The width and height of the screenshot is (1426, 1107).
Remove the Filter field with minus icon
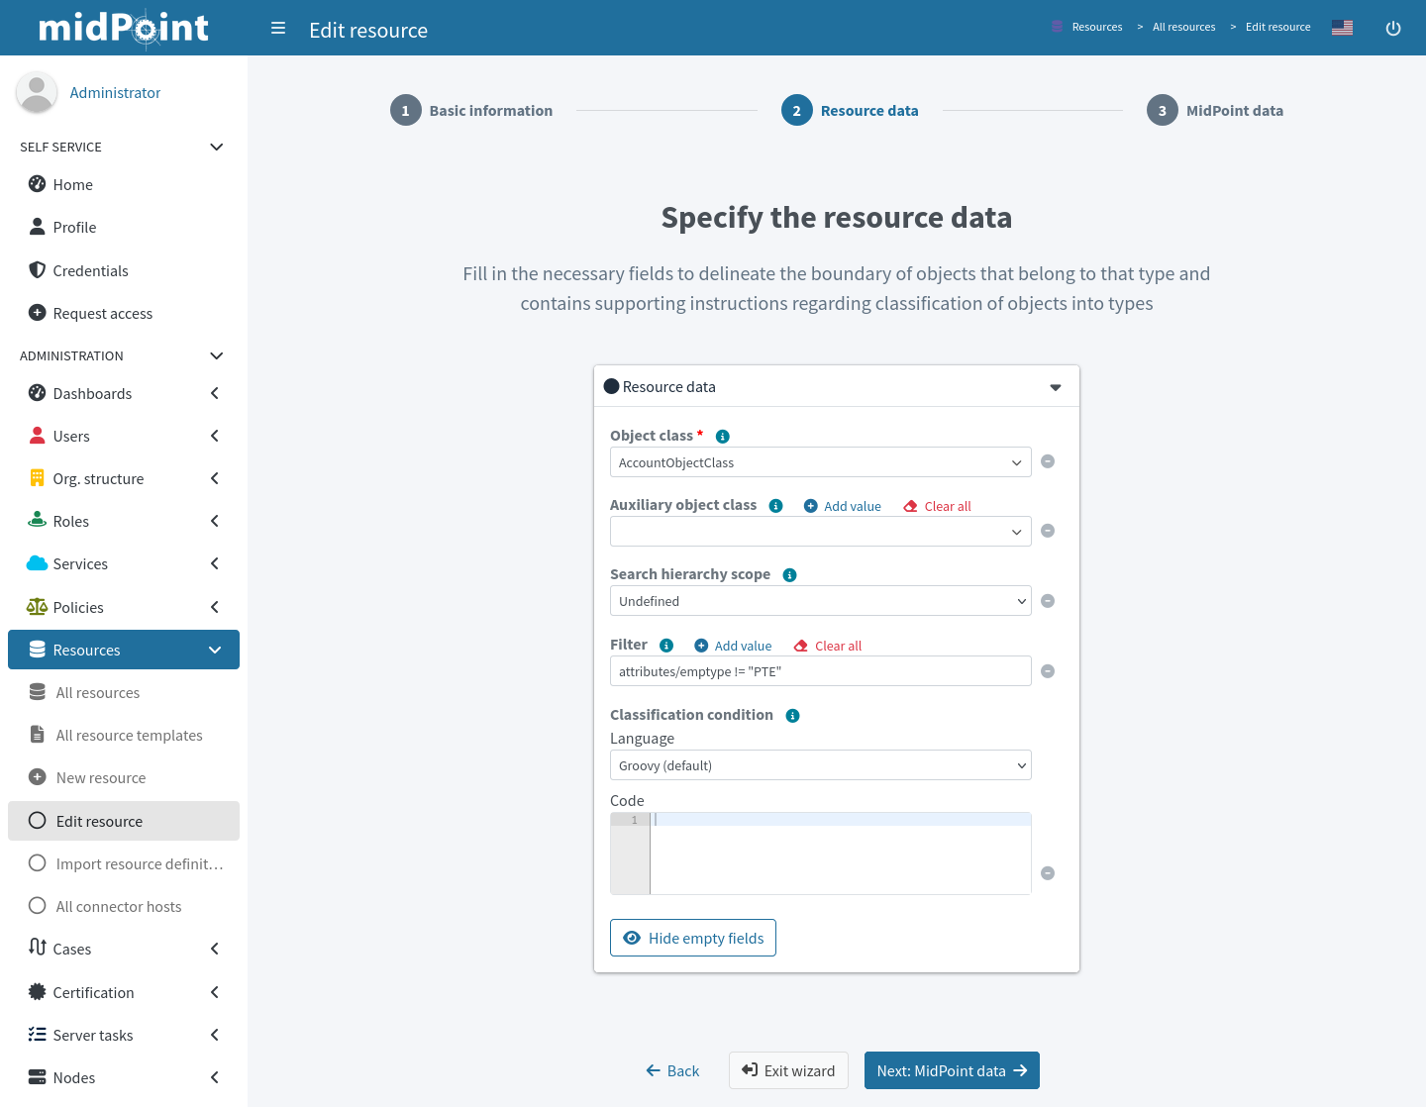click(x=1048, y=671)
